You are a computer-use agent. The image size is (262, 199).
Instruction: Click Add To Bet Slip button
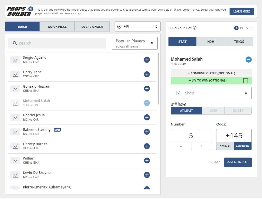click(x=238, y=162)
